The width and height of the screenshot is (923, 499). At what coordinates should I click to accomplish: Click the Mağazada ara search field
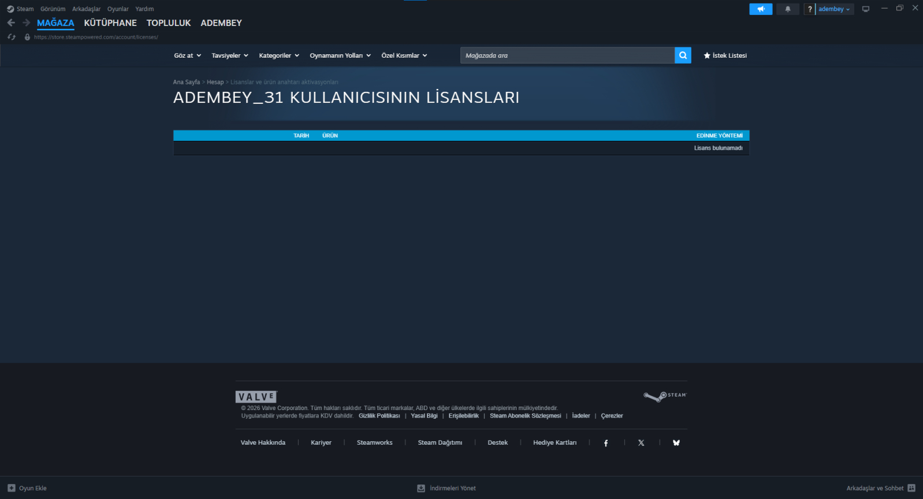(x=567, y=55)
